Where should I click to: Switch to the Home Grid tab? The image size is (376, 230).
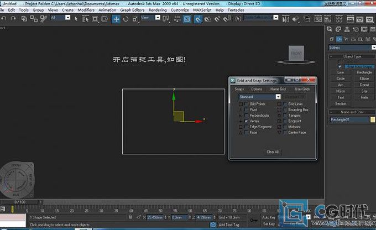[278, 89]
